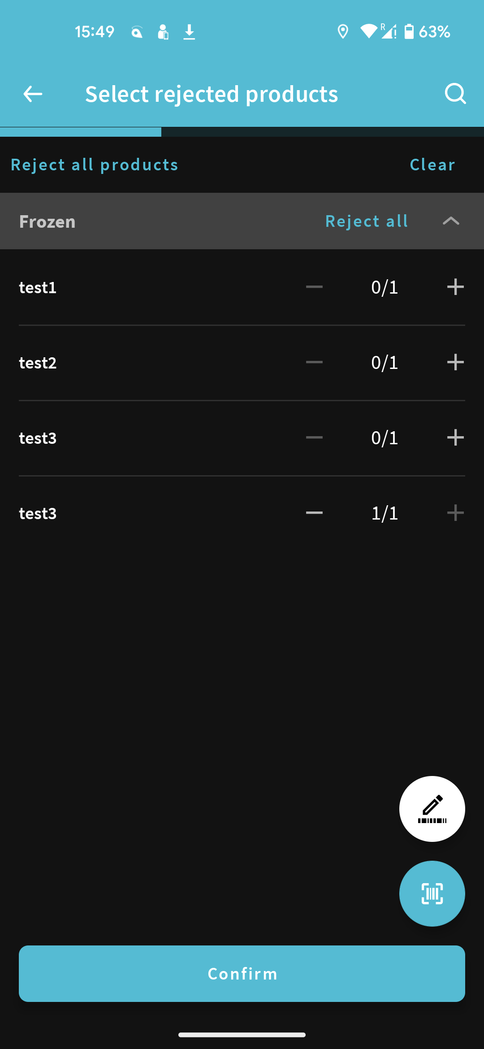The width and height of the screenshot is (484, 1049).
Task: Tap minus on the test2 row
Action: (x=314, y=362)
